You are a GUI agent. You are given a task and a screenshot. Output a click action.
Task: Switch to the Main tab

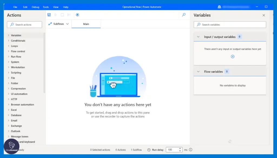(86, 24)
